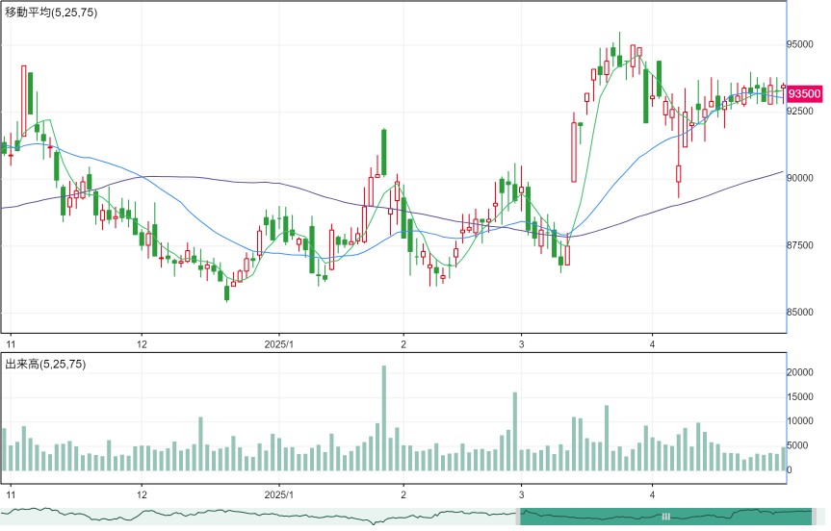The image size is (831, 531).
Task: Click the 10000 volume axis label
Action: (800, 421)
